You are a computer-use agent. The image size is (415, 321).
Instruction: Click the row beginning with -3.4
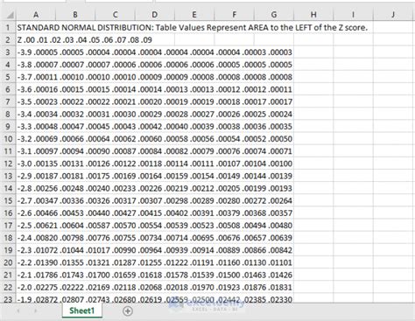tap(155, 115)
